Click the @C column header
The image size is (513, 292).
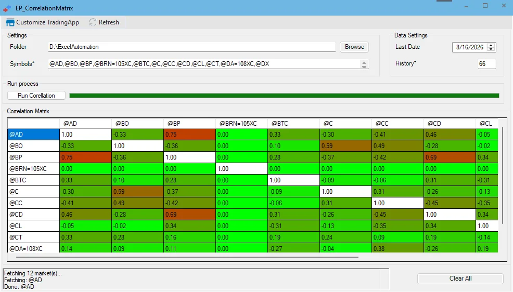[345, 124]
